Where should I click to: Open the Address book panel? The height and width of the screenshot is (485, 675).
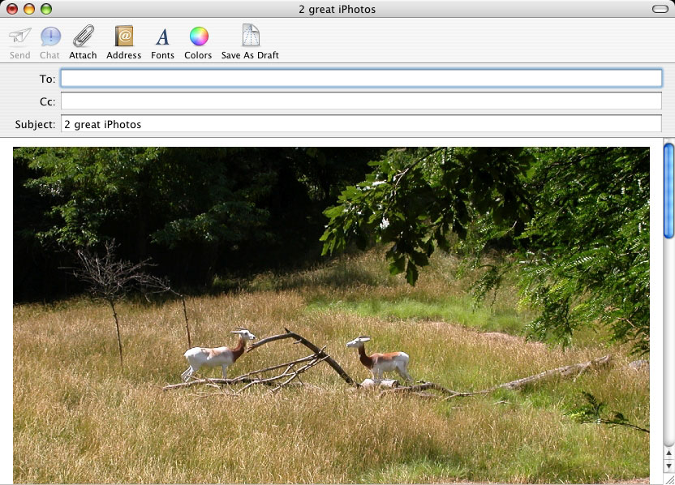(123, 37)
